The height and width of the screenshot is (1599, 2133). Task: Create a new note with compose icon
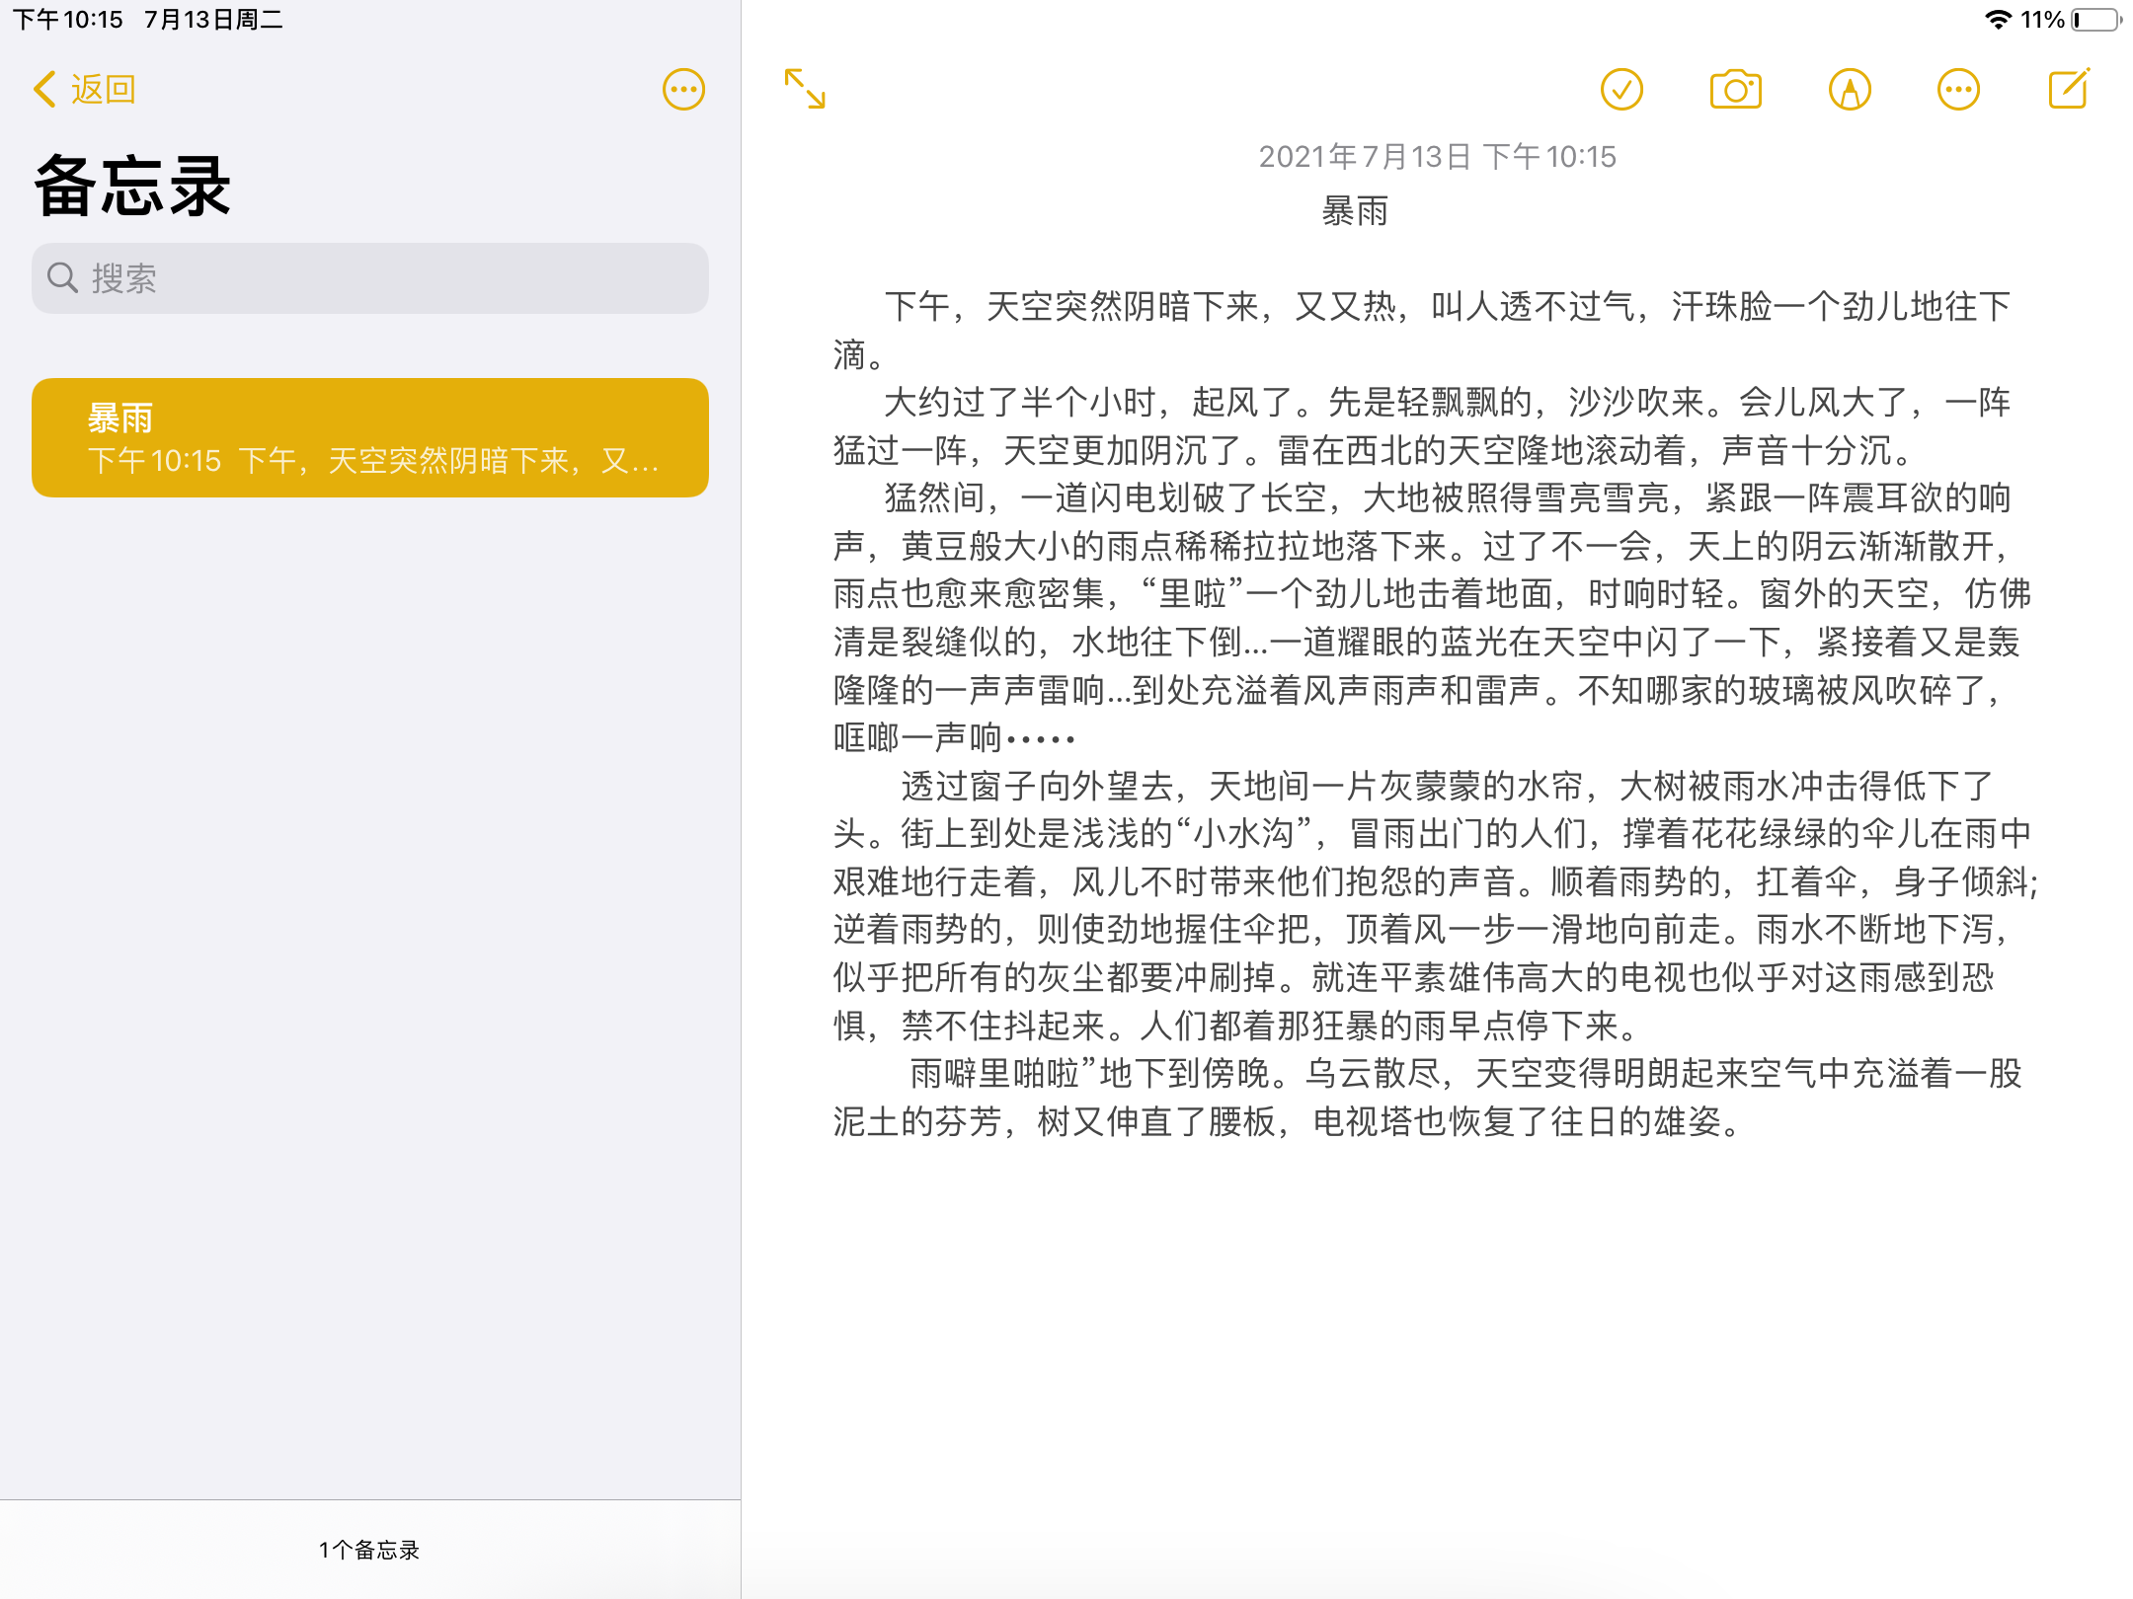tap(2069, 90)
